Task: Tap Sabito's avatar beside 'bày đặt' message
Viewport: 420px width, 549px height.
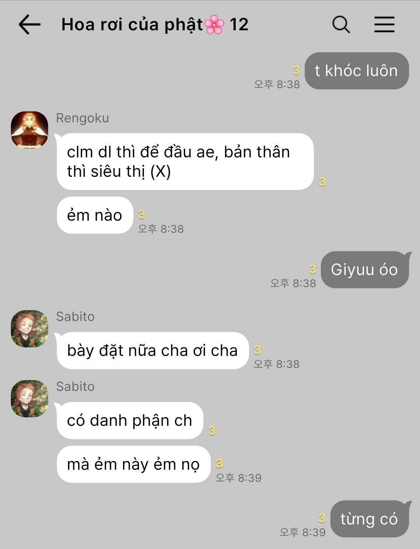Action: pos(30,329)
